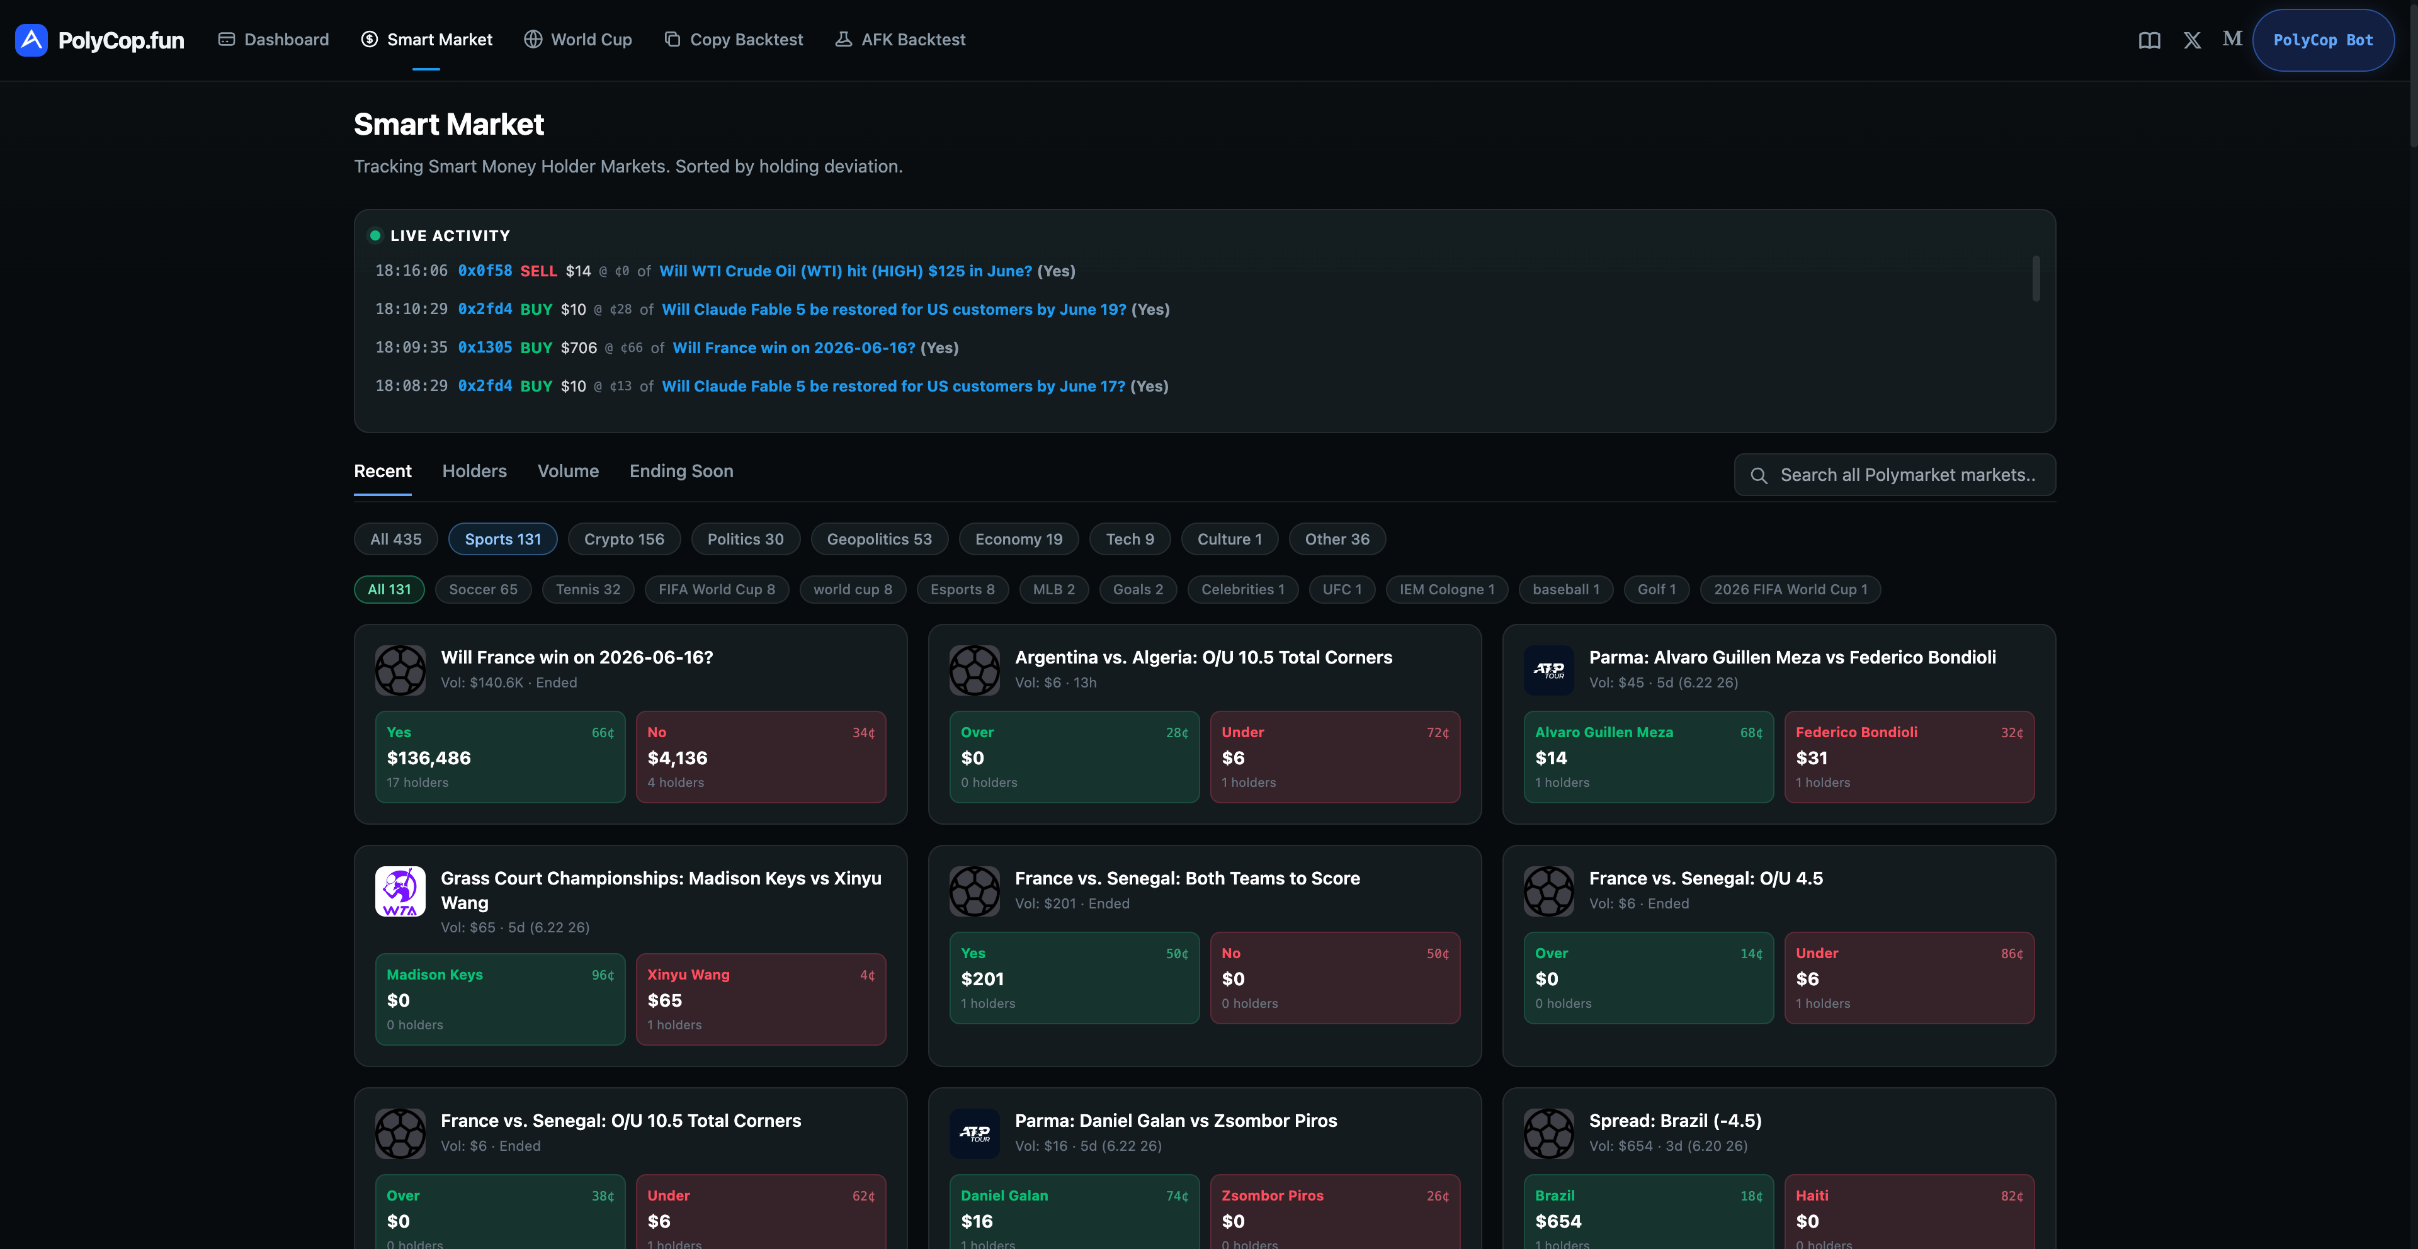
Task: Open World Cup nav item
Action: pos(577,40)
